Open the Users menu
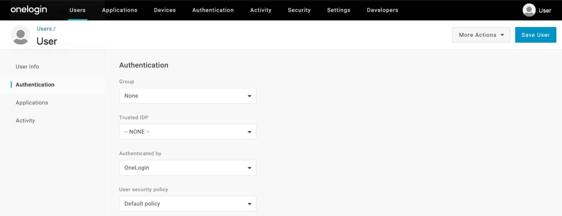 [77, 10]
